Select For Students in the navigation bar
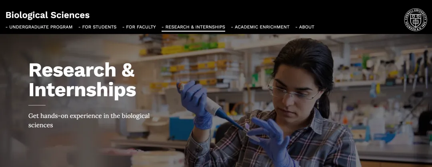This screenshot has height=167, width=432. tap(99, 27)
